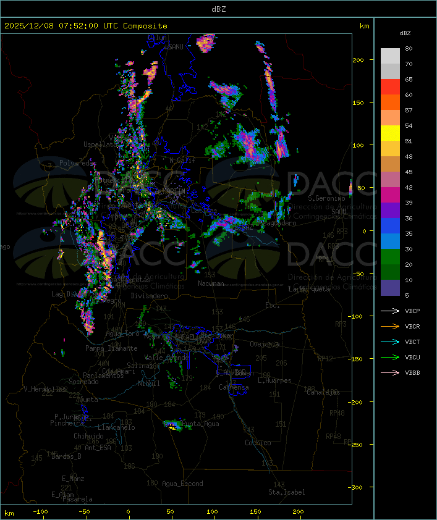Click the Agua_Toro map label

coord(122,333)
